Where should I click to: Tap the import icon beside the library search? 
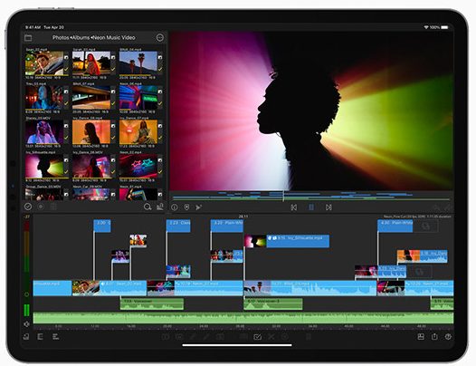point(160,207)
